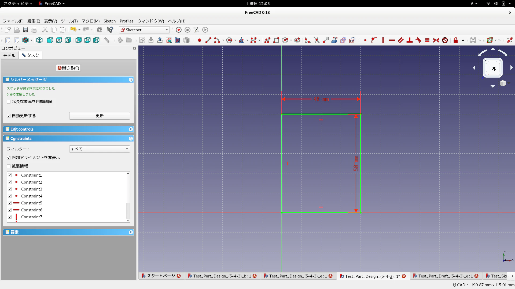
Task: Open the constraints filter dropdown
Action: [x=100, y=149]
